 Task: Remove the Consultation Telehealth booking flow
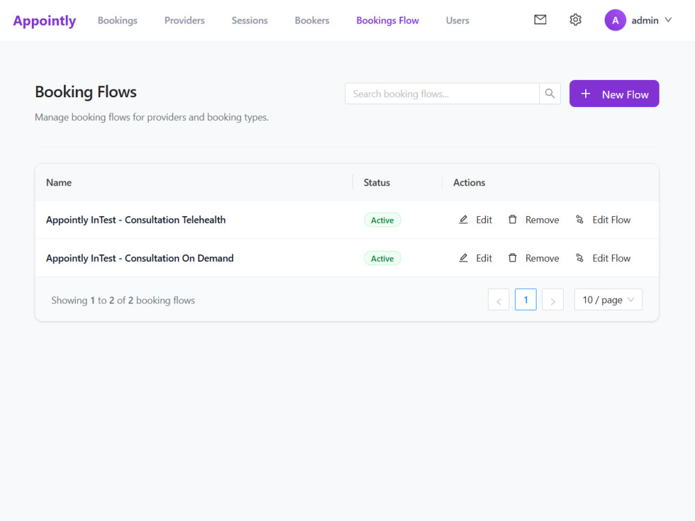click(534, 220)
